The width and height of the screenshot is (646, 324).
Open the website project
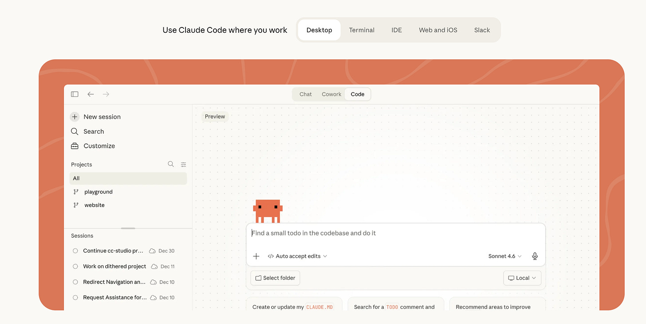point(95,205)
